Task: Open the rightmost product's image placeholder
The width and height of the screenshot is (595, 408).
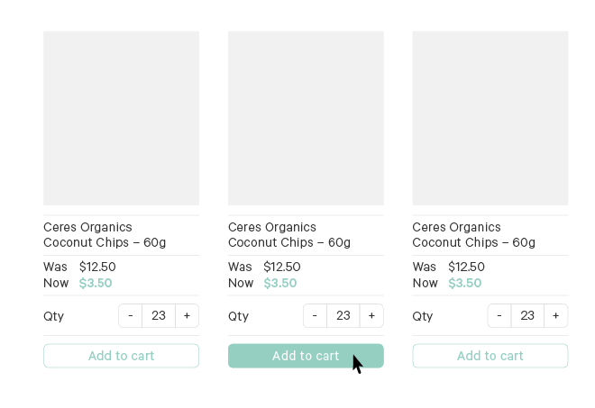Action: pos(490,118)
